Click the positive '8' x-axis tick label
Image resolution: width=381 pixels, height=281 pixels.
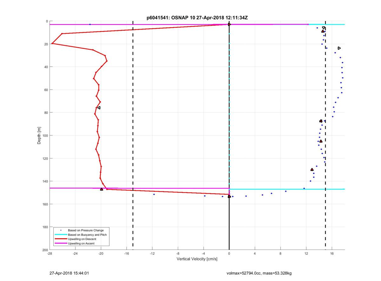pyautogui.click(x=281, y=254)
